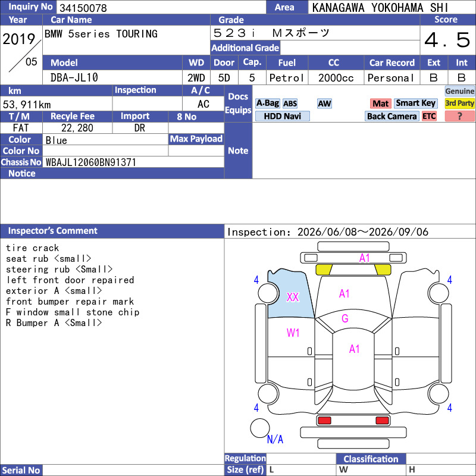The image size is (476, 476).
Task: Click the chassis number WBAJL12060BN91371
Action: [x=91, y=162]
